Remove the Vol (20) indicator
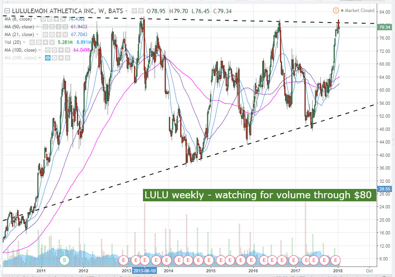The height and width of the screenshot is (277, 395). pos(52,42)
